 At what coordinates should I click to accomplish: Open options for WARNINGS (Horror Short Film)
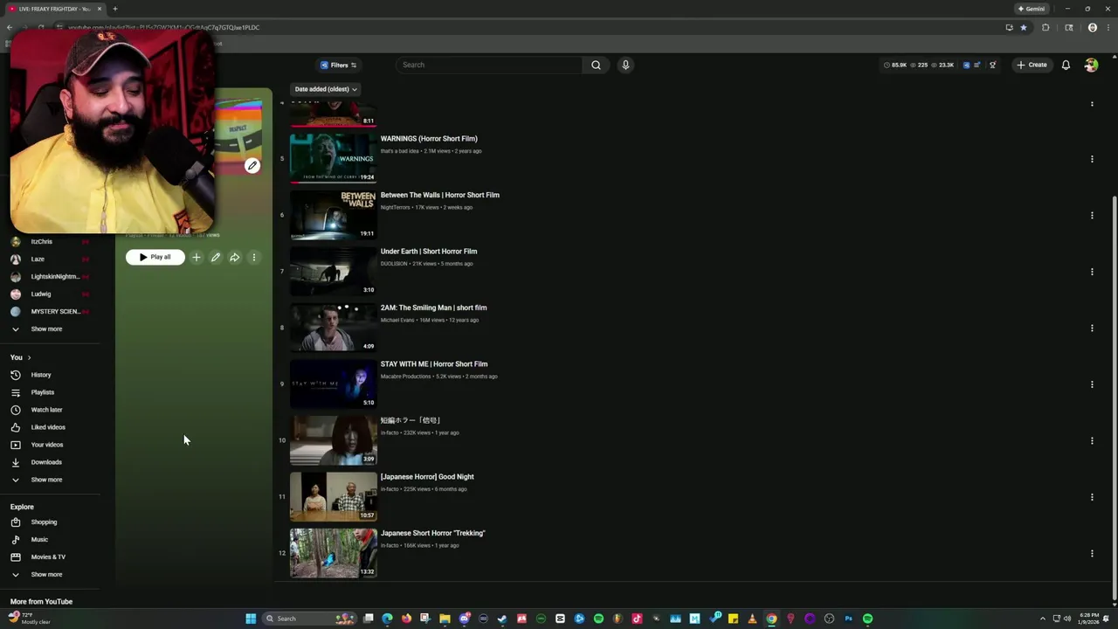(x=1092, y=159)
